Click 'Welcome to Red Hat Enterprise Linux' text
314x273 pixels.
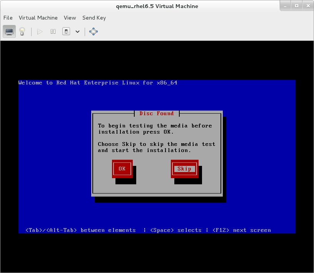coord(79,83)
